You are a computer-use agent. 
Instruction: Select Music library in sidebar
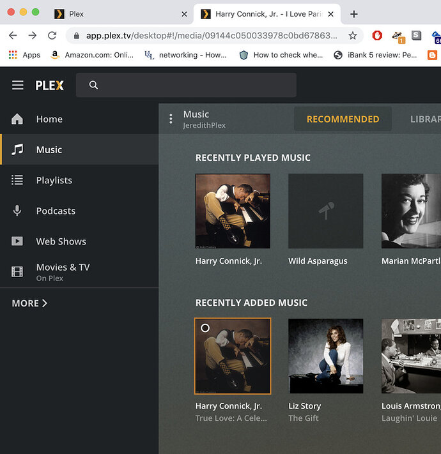(79, 149)
